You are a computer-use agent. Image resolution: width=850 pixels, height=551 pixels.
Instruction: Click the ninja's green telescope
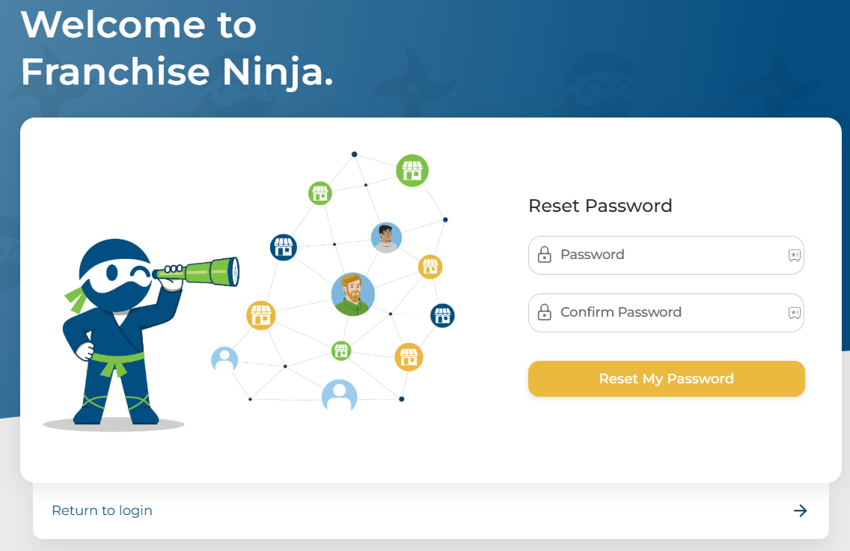coord(204,271)
